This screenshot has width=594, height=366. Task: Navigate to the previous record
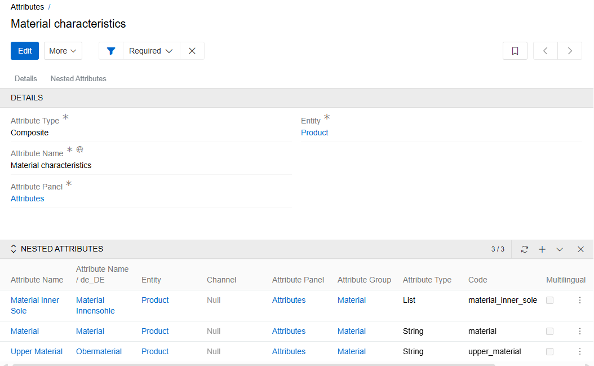pyautogui.click(x=545, y=50)
